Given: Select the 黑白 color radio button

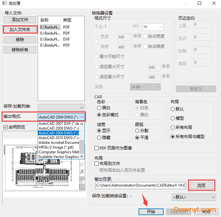Looking at the screenshot, I should pyautogui.click(x=99, y=108).
